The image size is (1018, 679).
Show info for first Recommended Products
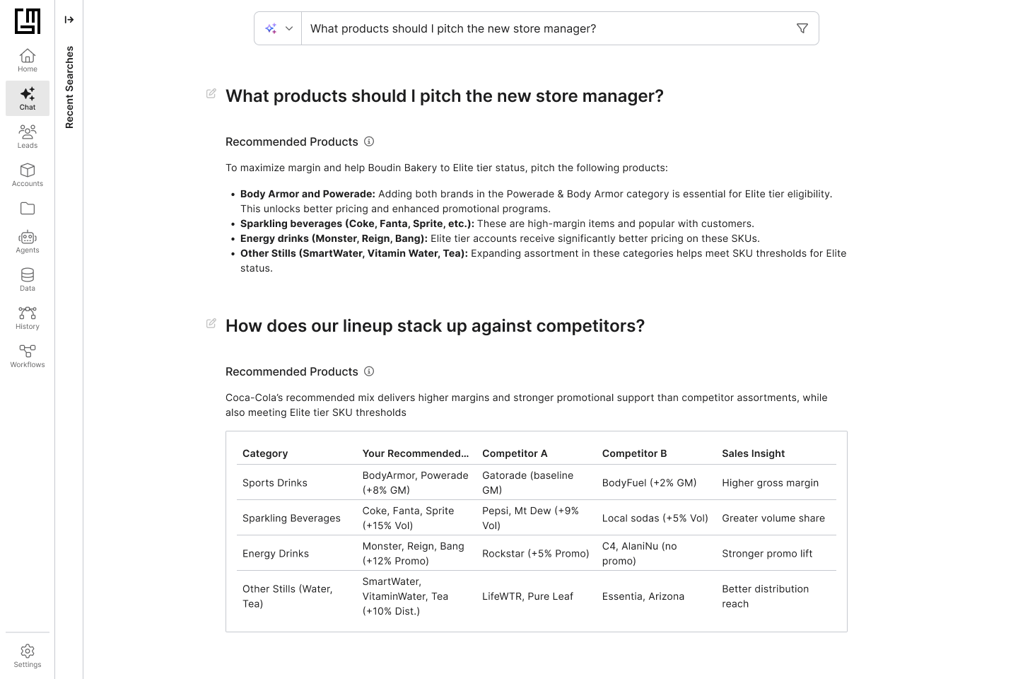[x=369, y=141]
